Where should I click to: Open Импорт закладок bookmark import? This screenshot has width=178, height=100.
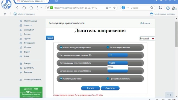click(24, 14)
